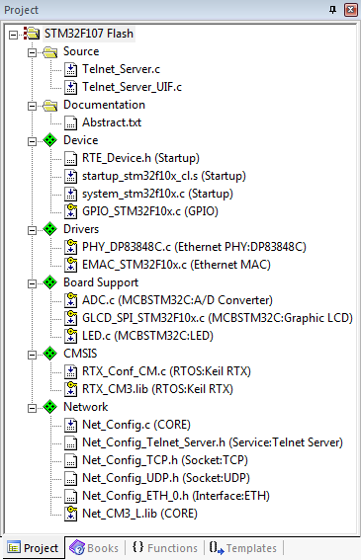
Task: Select the LED.c (MCBSTM32C:LED) label
Action: click(x=147, y=336)
